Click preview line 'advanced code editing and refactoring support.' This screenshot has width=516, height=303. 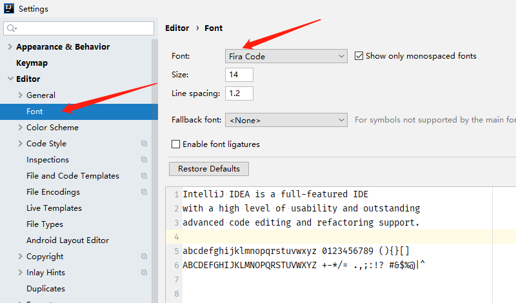[301, 222]
